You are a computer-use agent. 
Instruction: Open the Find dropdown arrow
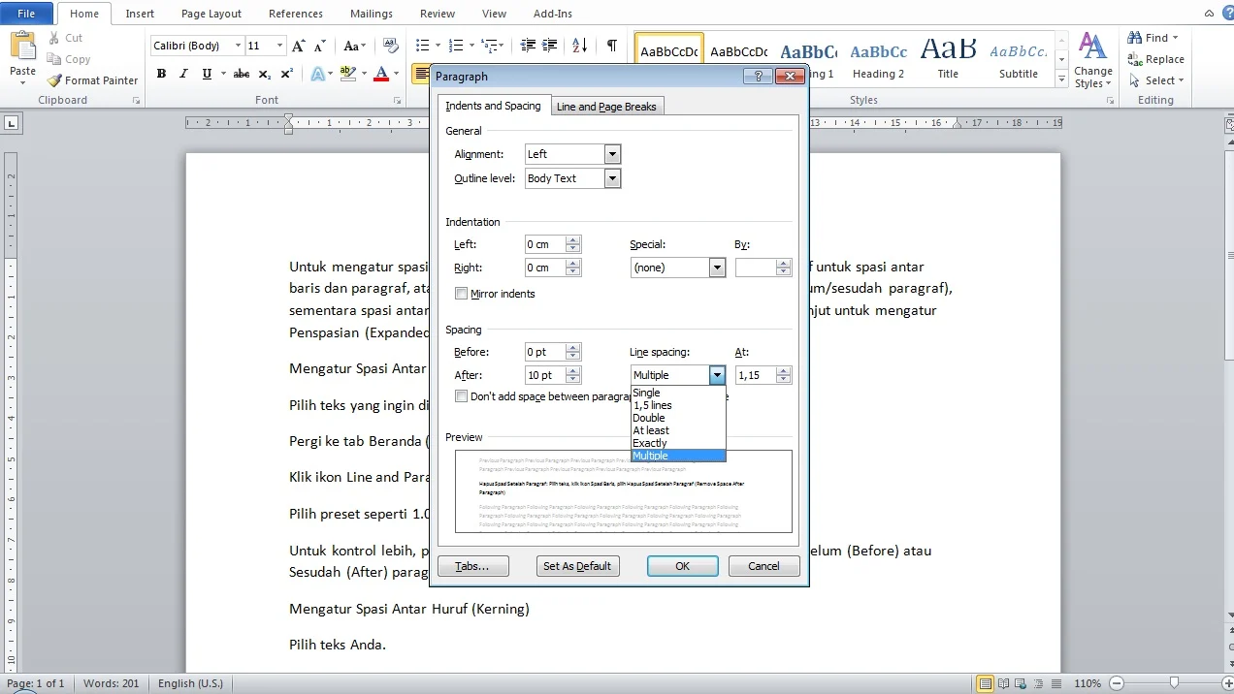(1175, 38)
